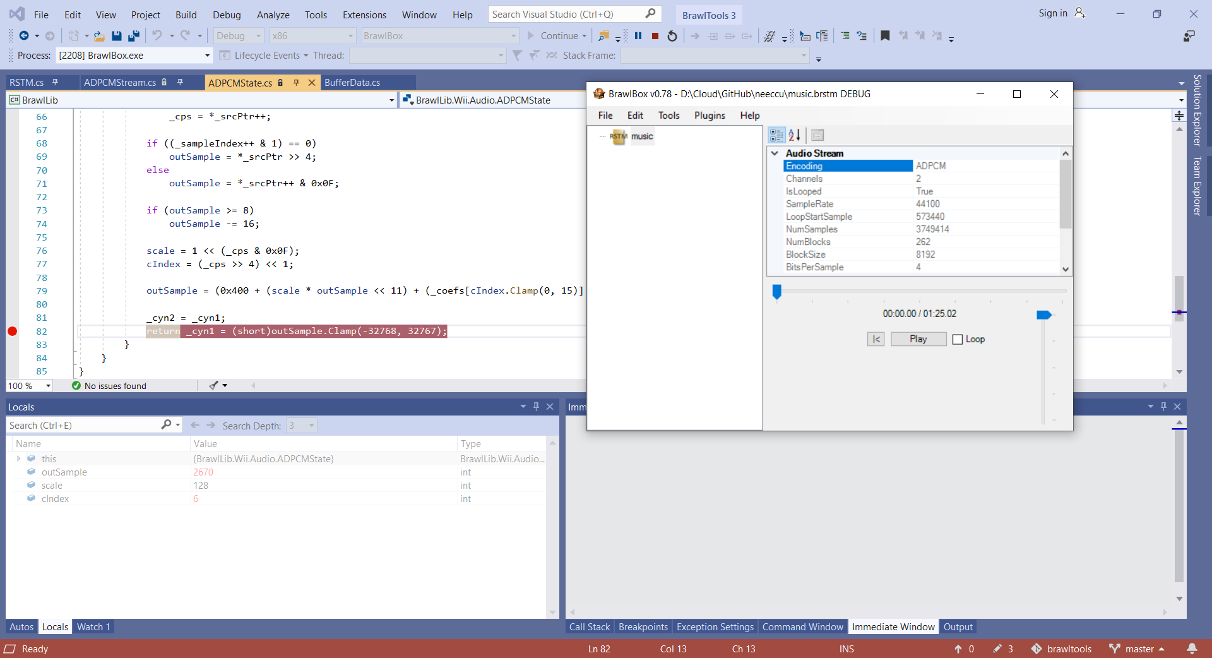Toggle pin on ADPCMState.cs tab
1212x658 pixels.
[x=296, y=83]
